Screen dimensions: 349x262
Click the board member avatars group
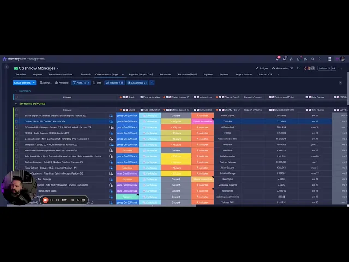click(309, 68)
